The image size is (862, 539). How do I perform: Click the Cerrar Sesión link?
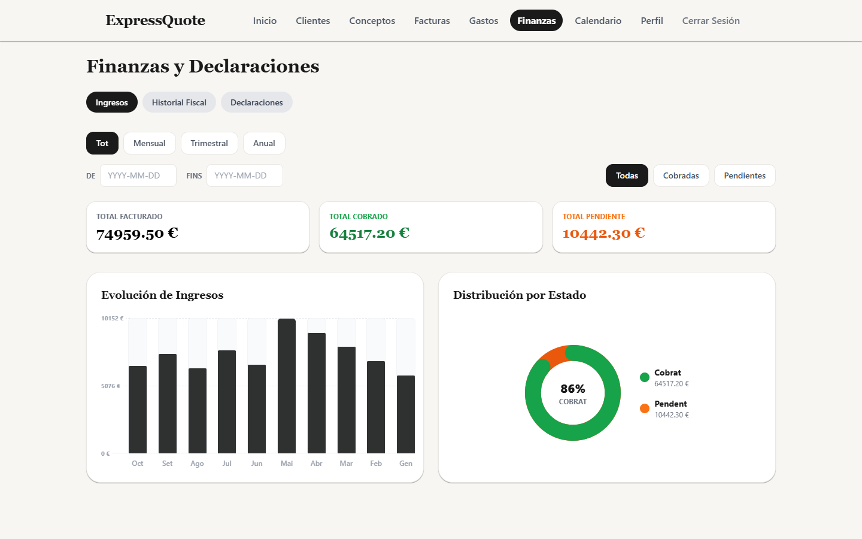[x=711, y=20]
